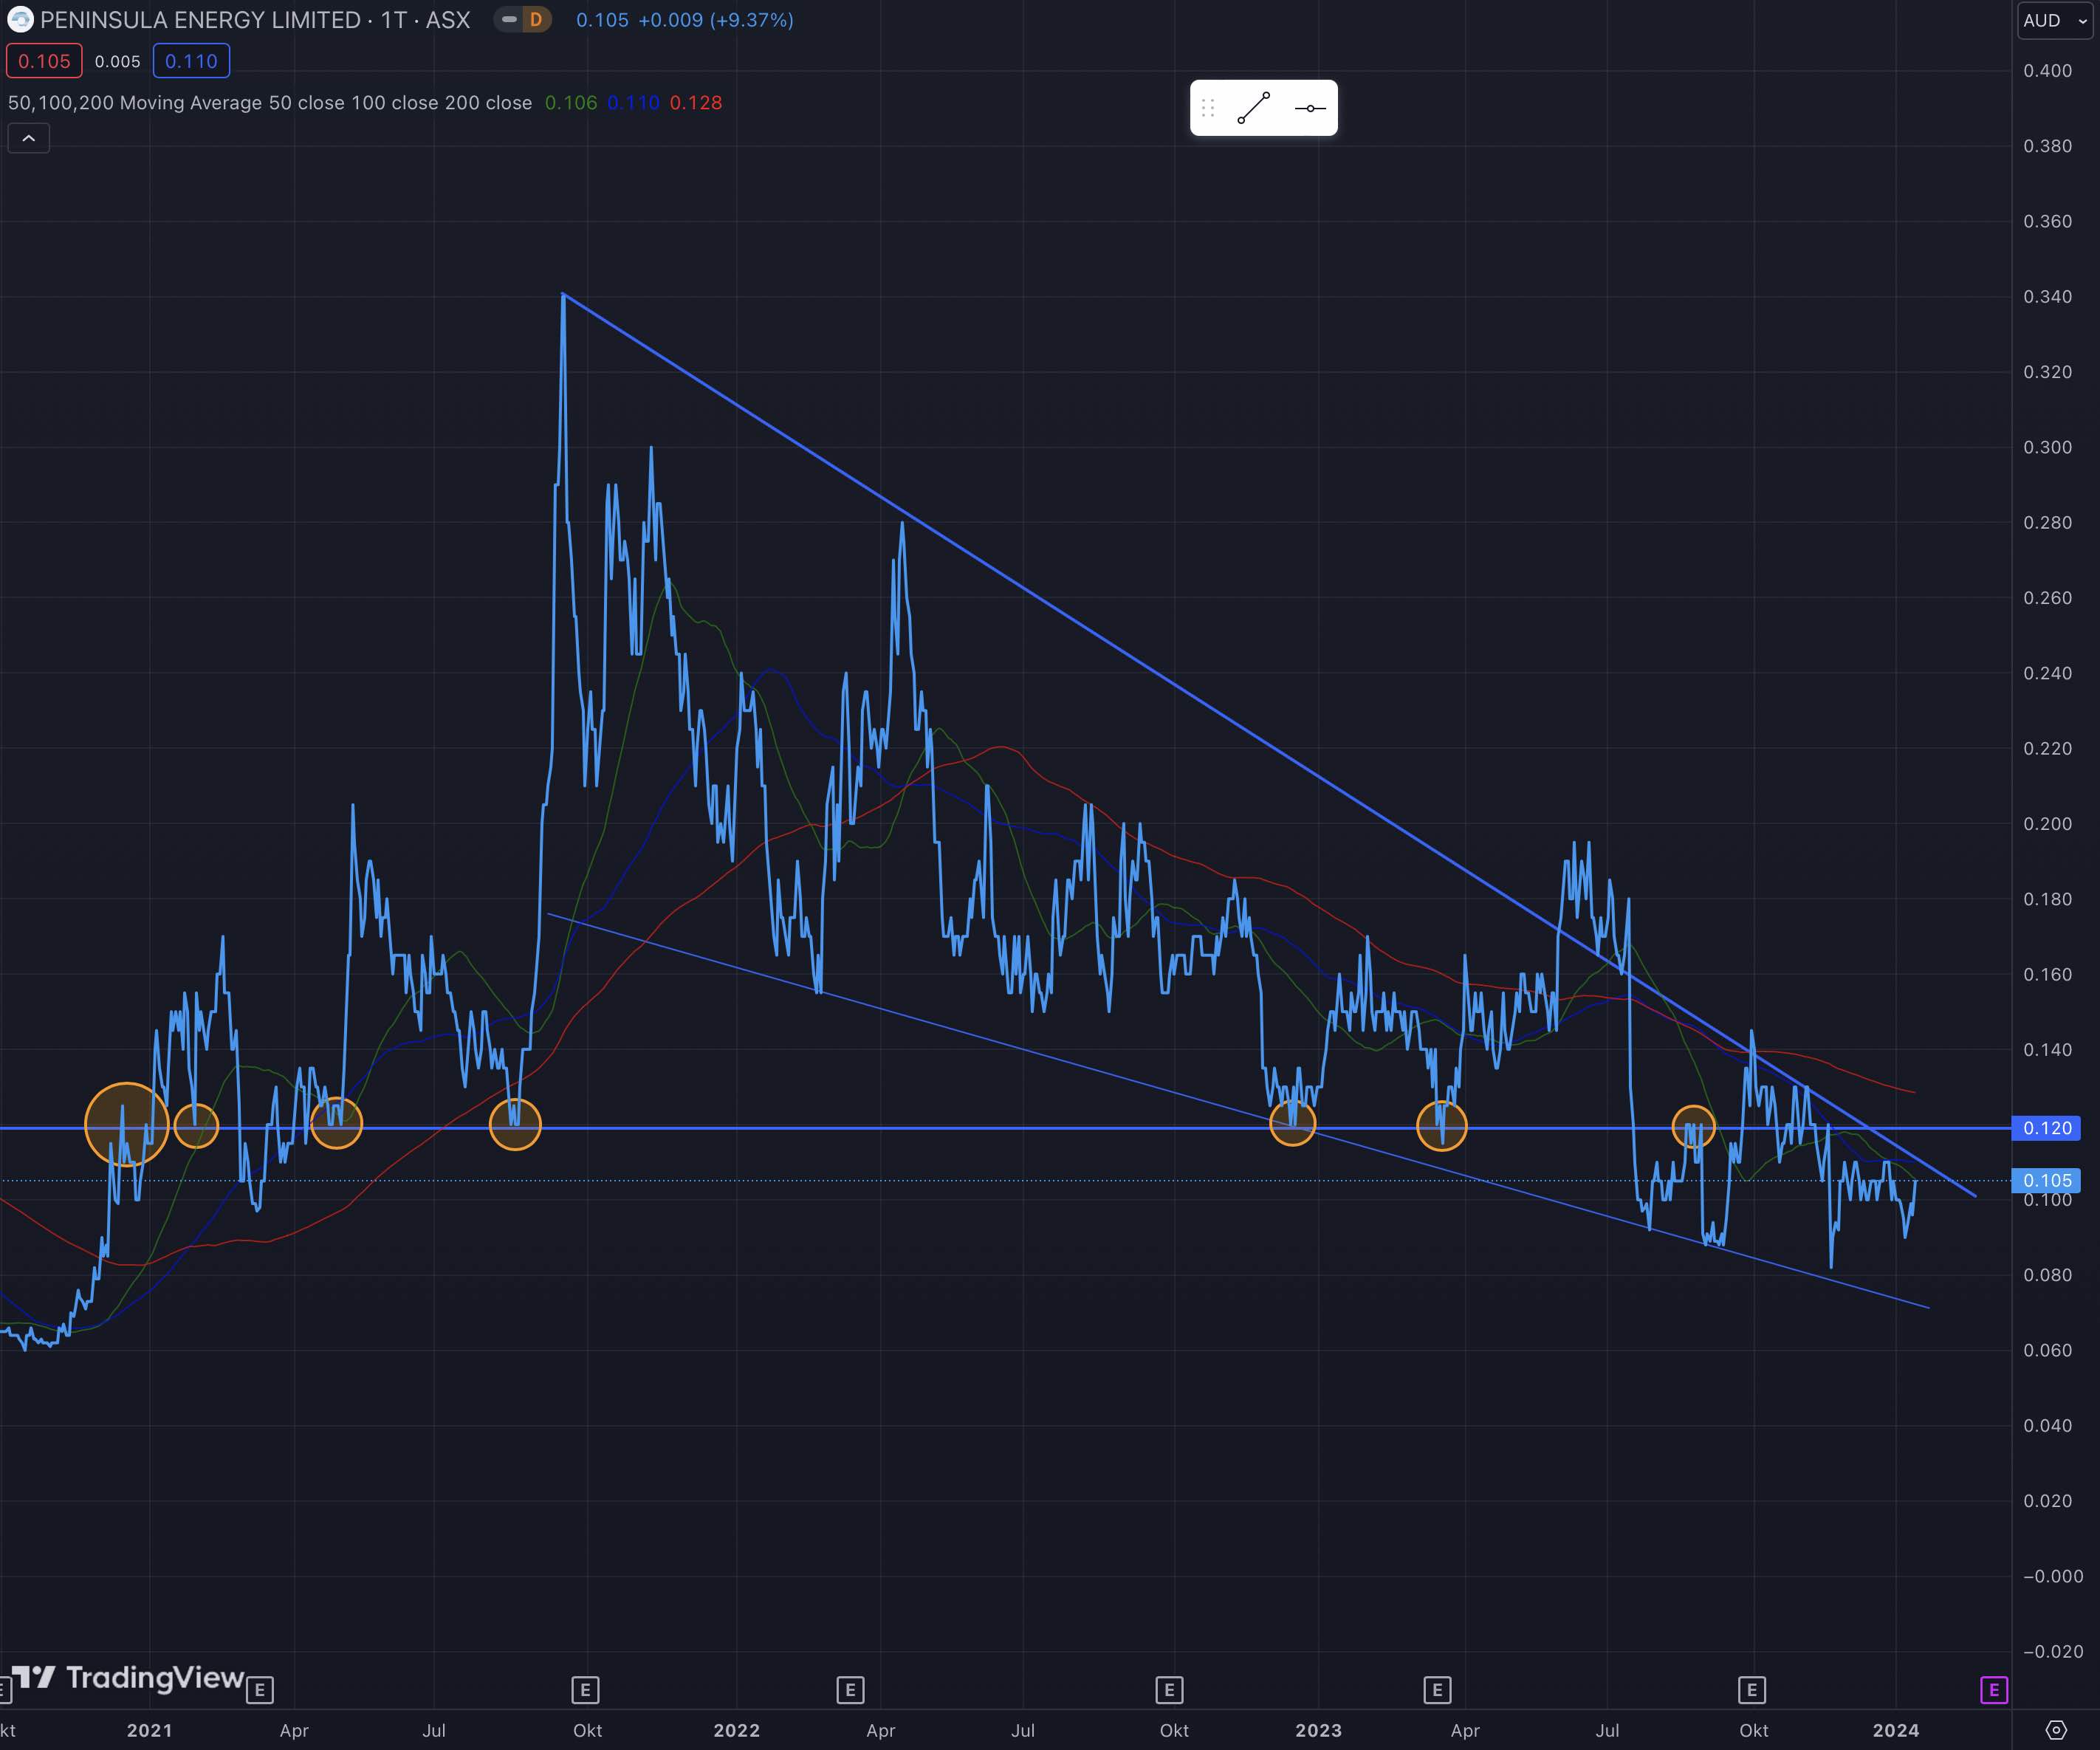Click the 0.120 horizontal line price label

point(2046,1128)
